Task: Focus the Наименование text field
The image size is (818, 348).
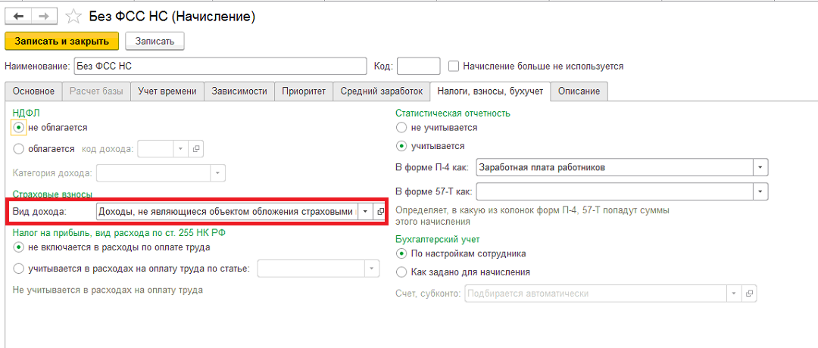Action: pyautogui.click(x=220, y=66)
